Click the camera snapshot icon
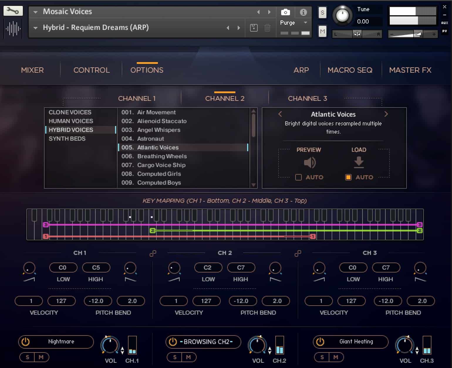This screenshot has width=452, height=368. point(285,12)
